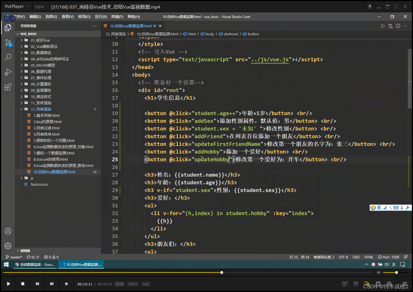
Task: Click master branch in the status bar
Action: click(x=14, y=257)
